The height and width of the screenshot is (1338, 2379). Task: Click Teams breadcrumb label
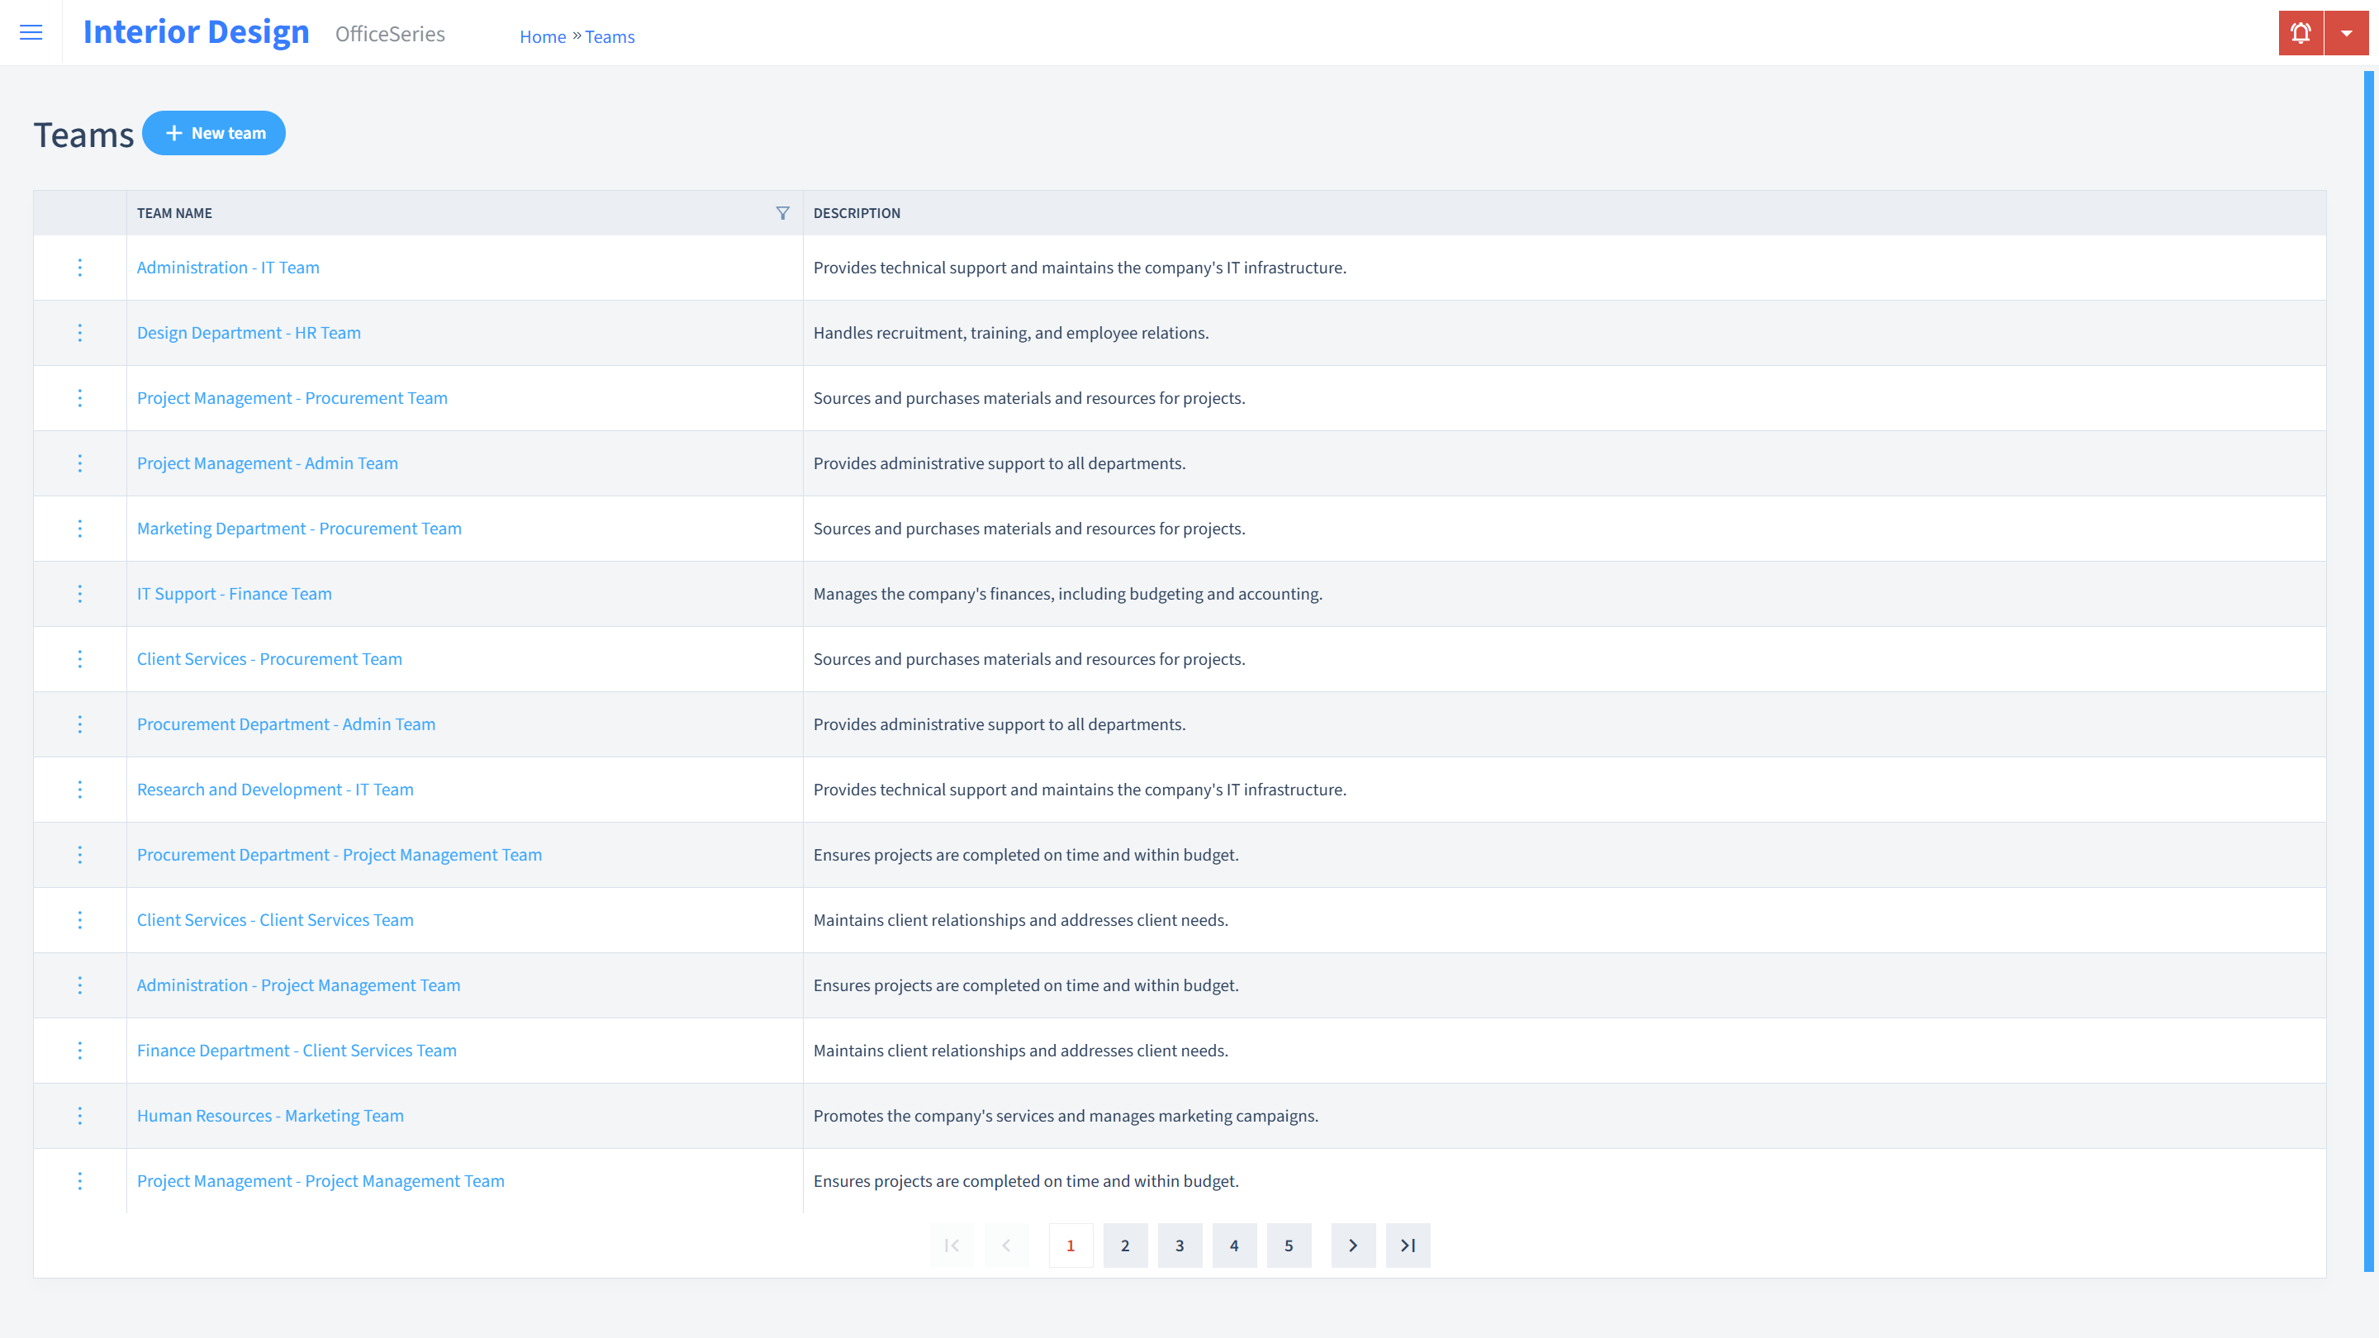pyautogui.click(x=610, y=36)
